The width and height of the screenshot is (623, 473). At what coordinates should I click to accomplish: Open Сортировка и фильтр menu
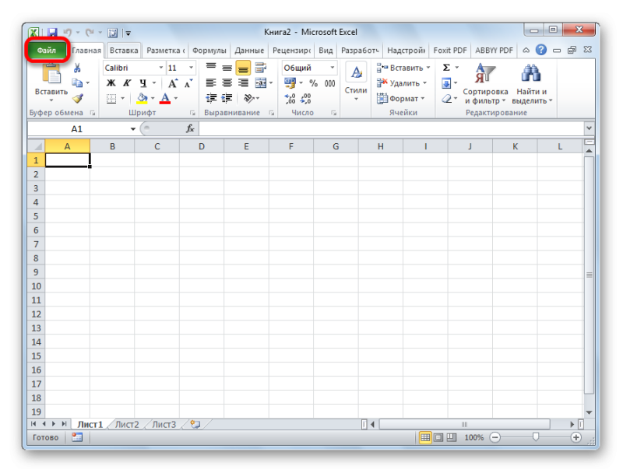coord(485,83)
